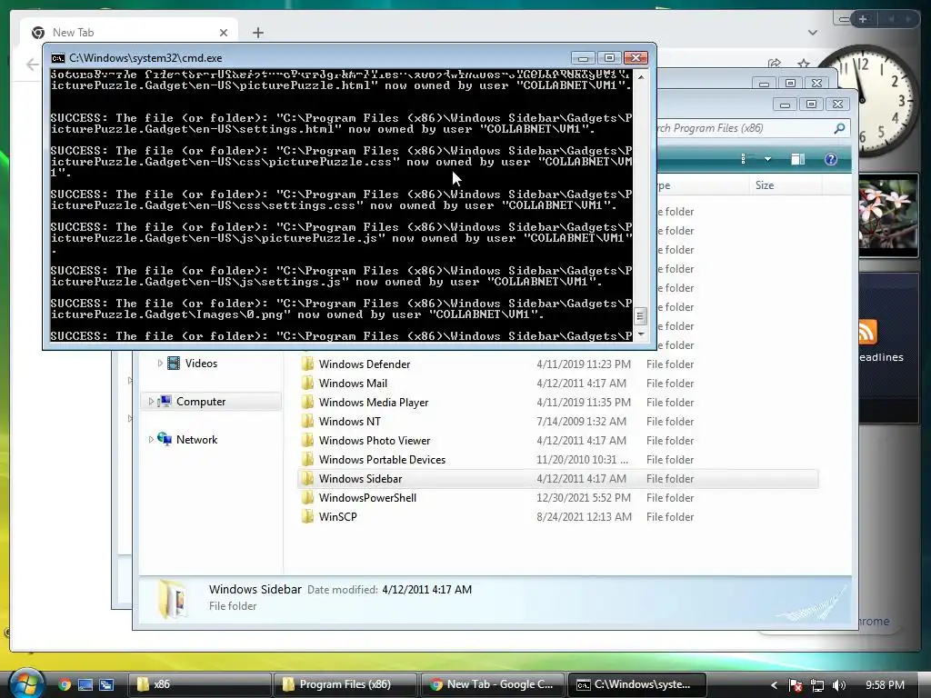The height and width of the screenshot is (698, 931).
Task: Click the Windows Defender folder icon
Action: point(307,364)
